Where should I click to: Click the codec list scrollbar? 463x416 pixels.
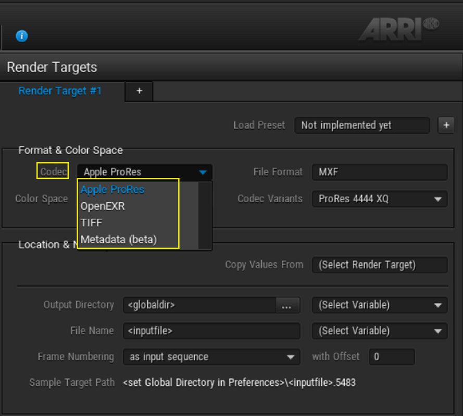pyautogui.click(x=205, y=215)
